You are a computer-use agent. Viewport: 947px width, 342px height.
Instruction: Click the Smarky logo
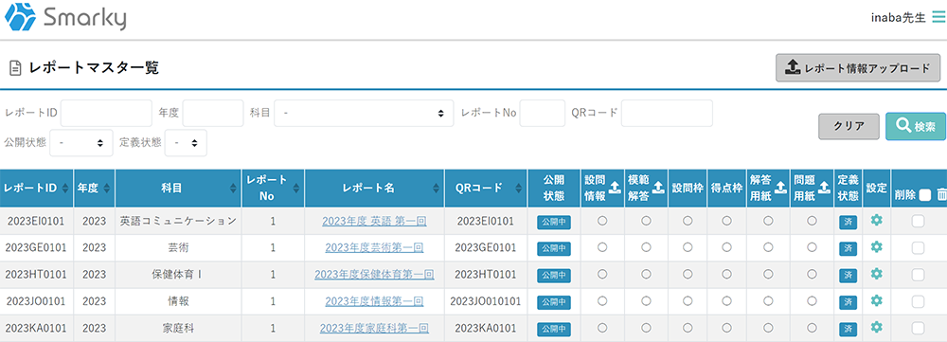[x=65, y=17]
